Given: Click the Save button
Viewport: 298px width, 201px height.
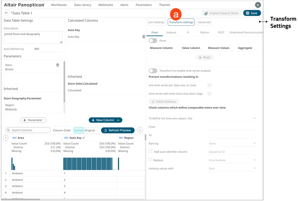Looking at the screenshot, I should 252,13.
